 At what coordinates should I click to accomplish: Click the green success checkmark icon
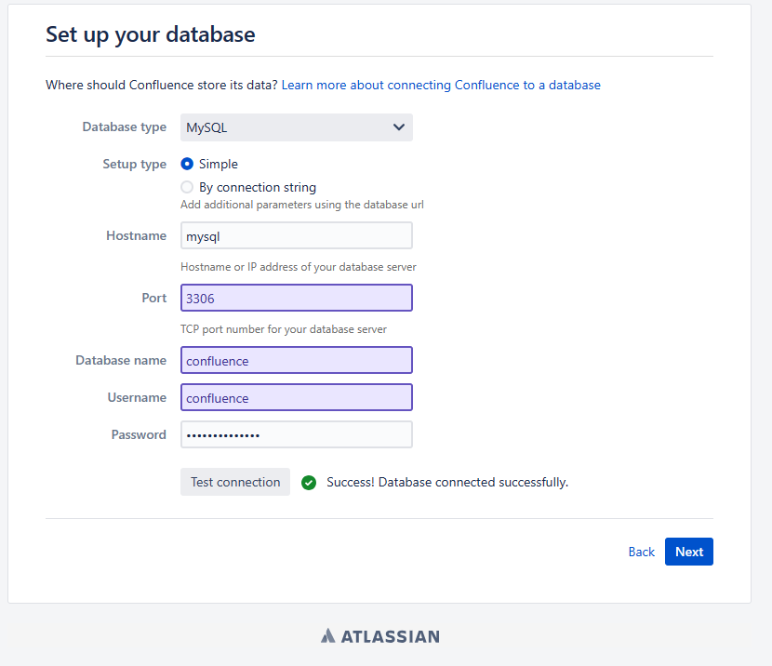309,483
